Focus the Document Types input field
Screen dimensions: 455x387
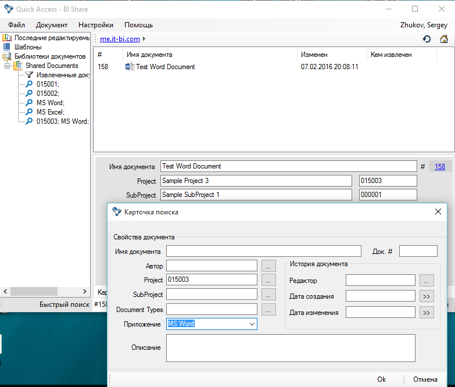coord(212,309)
